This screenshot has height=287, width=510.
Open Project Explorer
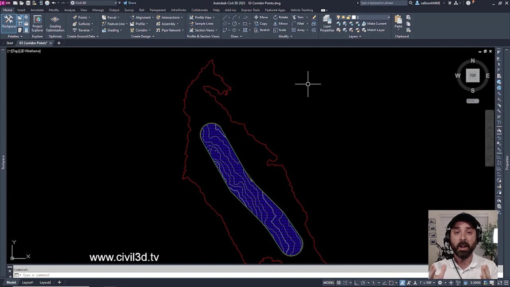click(37, 22)
